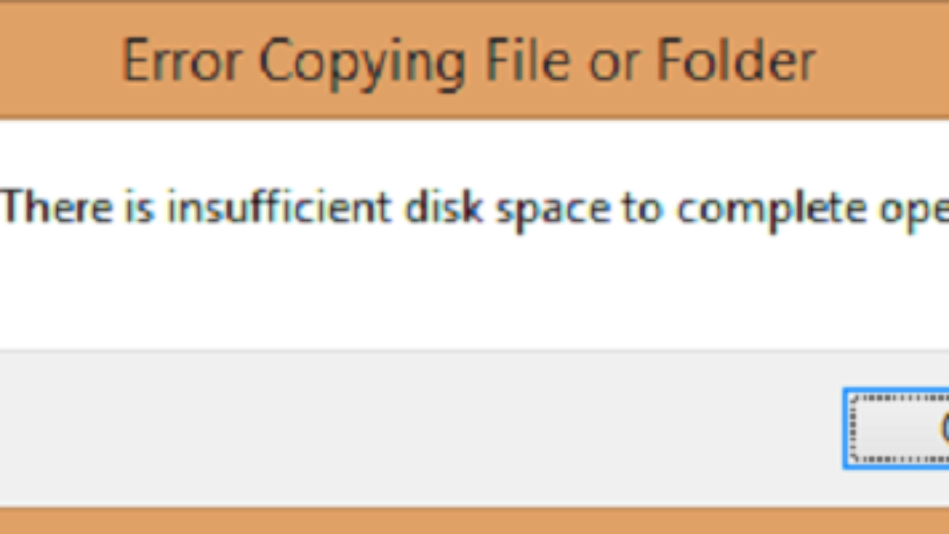The width and height of the screenshot is (949, 534).
Task: Click the "Error Copying File or Folder" title
Action: (468, 61)
